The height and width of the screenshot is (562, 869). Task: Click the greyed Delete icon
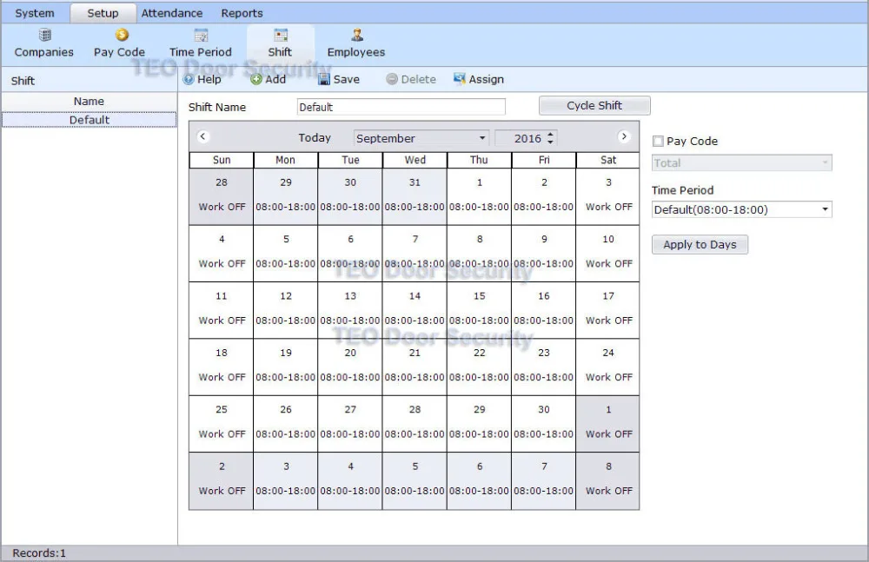[392, 79]
